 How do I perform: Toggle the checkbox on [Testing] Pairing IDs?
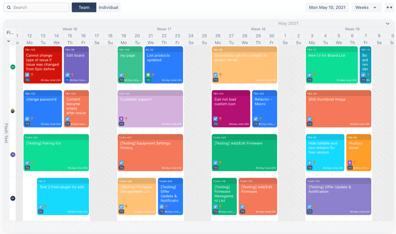[x=27, y=163]
